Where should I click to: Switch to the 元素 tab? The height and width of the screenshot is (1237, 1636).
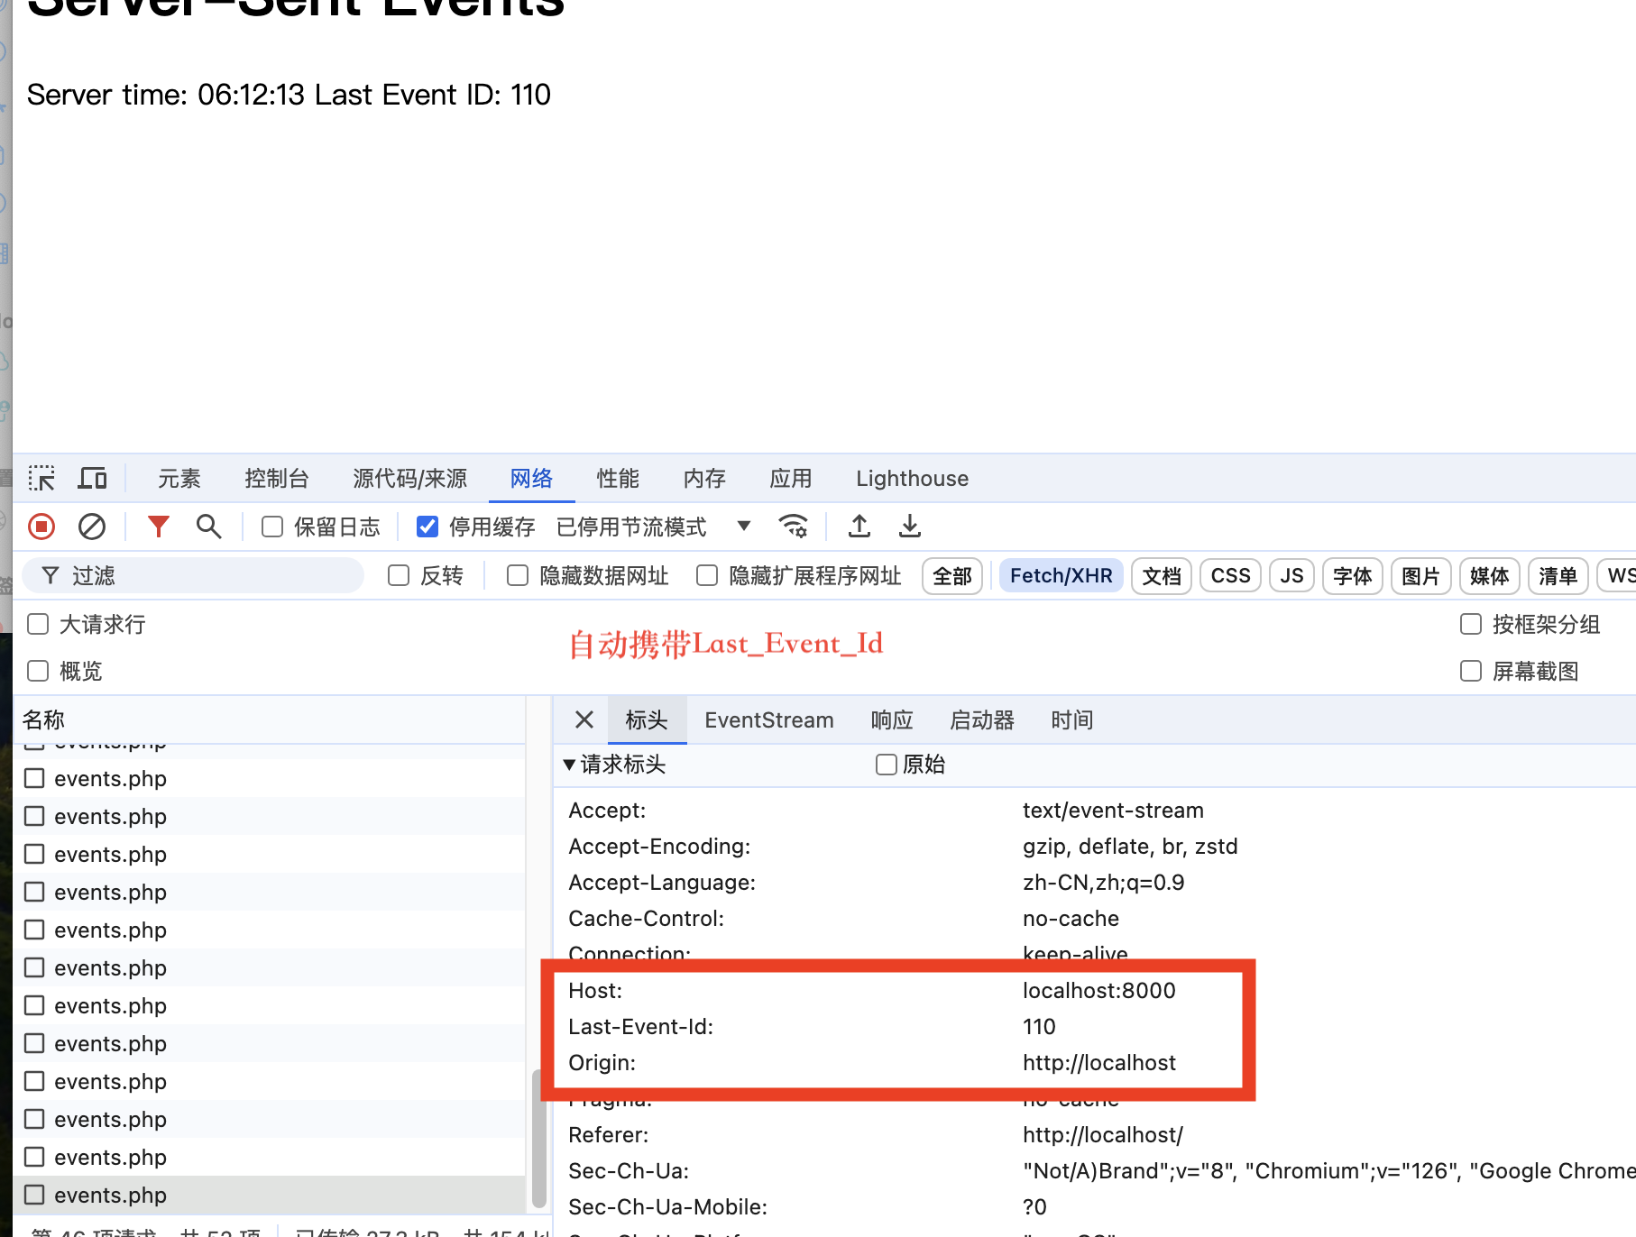pos(179,478)
